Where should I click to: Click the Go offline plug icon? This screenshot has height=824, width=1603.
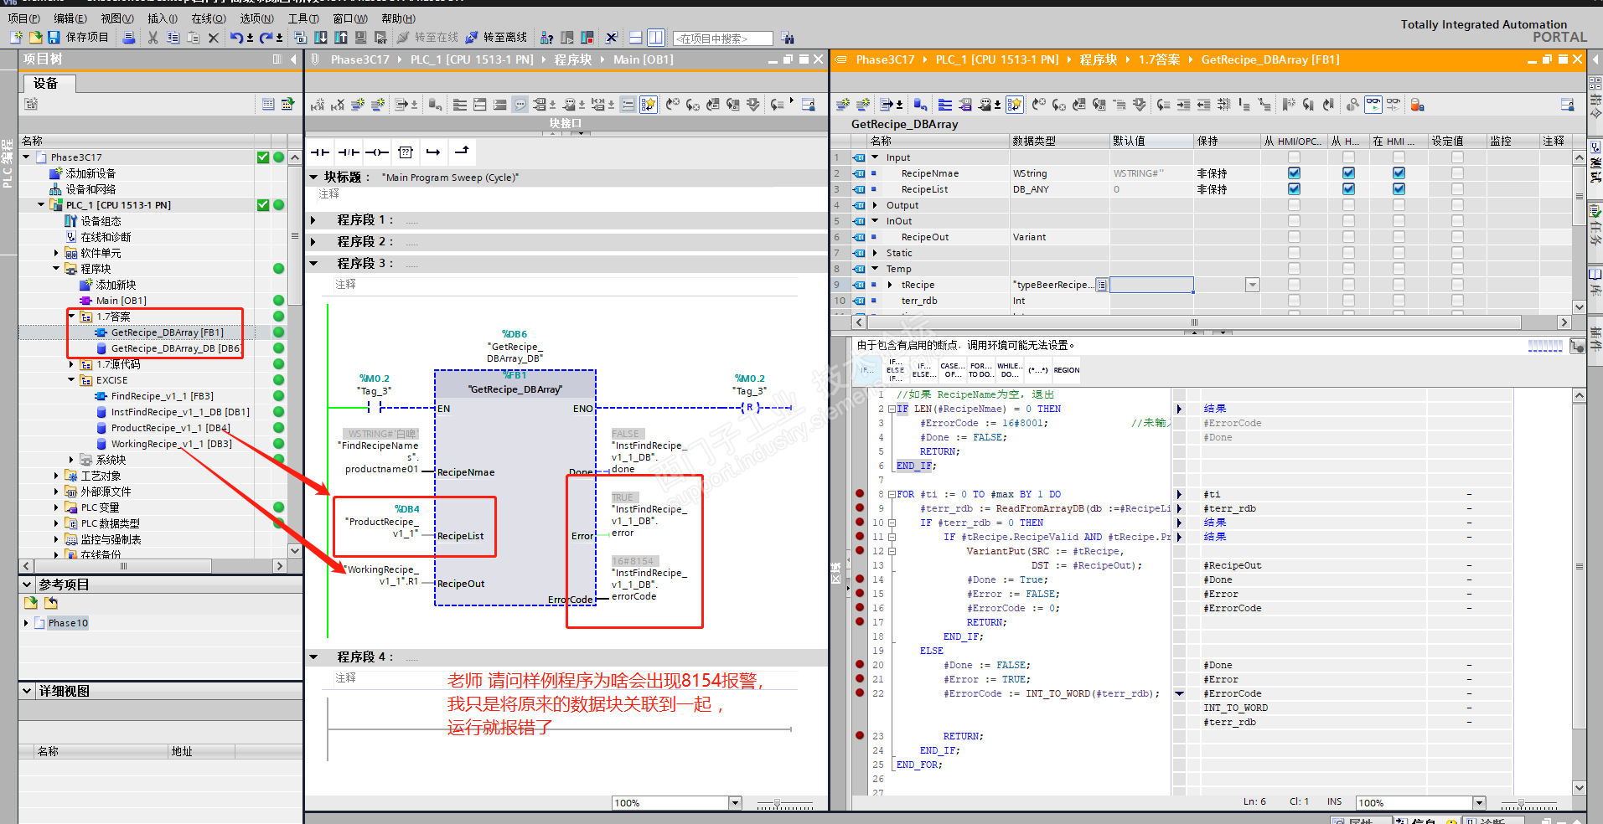point(472,38)
